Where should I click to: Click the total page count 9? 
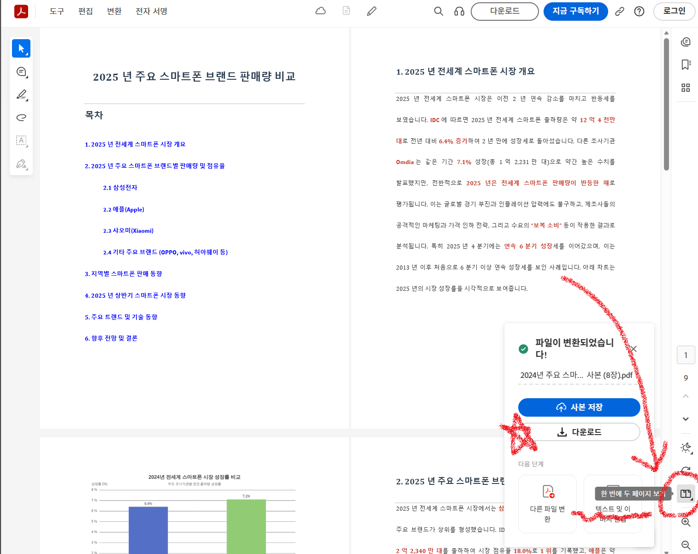pos(686,378)
